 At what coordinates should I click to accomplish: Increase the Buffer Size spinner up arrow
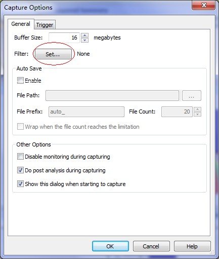(x=84, y=35)
